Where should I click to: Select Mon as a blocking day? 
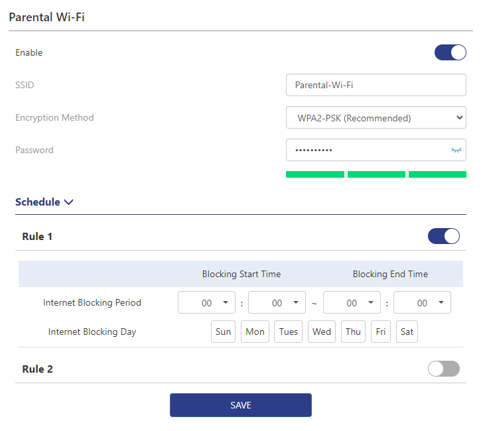click(255, 332)
